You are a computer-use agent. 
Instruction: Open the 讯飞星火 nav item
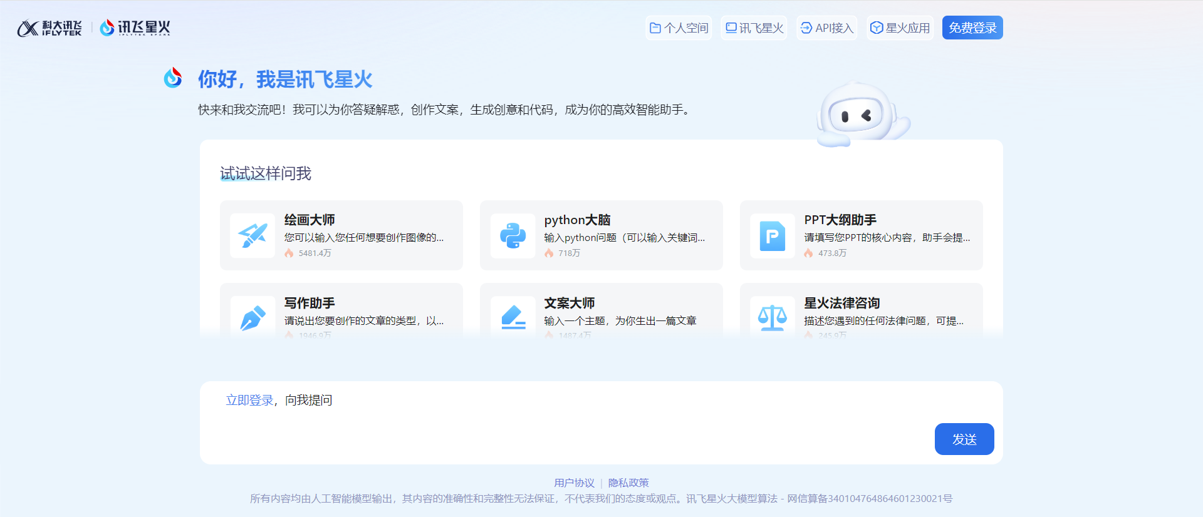coord(754,28)
